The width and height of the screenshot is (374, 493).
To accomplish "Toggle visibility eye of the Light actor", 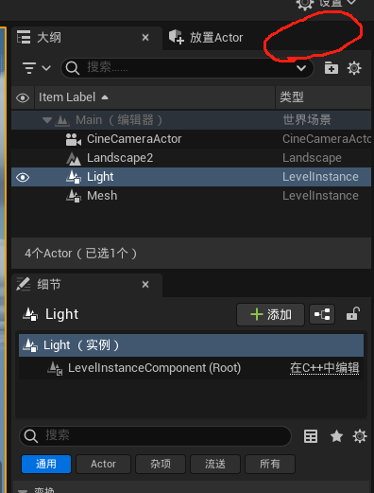I will coord(23,177).
